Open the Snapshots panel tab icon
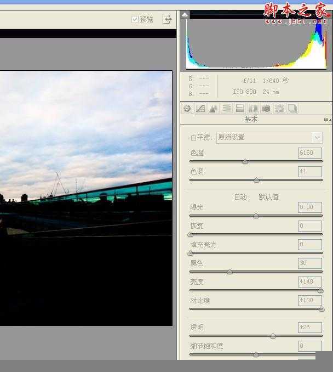The height and width of the screenshot is (372, 333). [292, 109]
